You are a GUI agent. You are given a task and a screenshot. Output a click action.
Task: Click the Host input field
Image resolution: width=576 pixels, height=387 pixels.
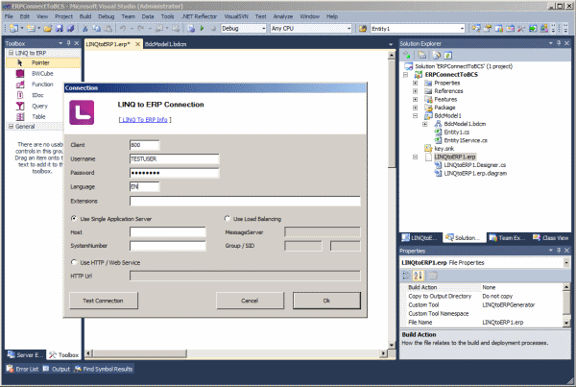coord(167,231)
